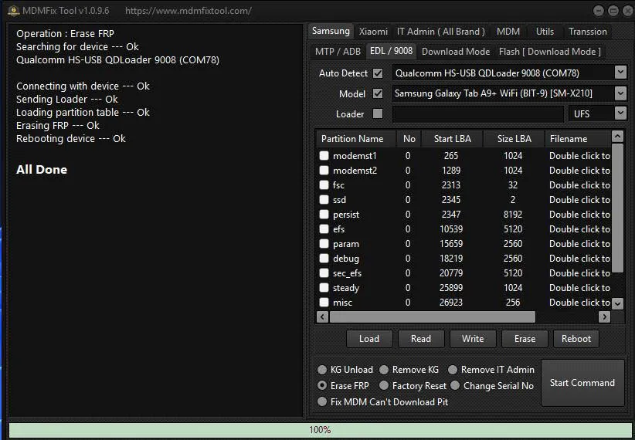Click the Partition Name column header
Image resolution: width=635 pixels, height=440 pixels.
(x=355, y=139)
